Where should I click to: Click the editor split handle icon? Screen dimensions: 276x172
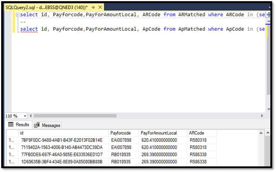click(269, 15)
